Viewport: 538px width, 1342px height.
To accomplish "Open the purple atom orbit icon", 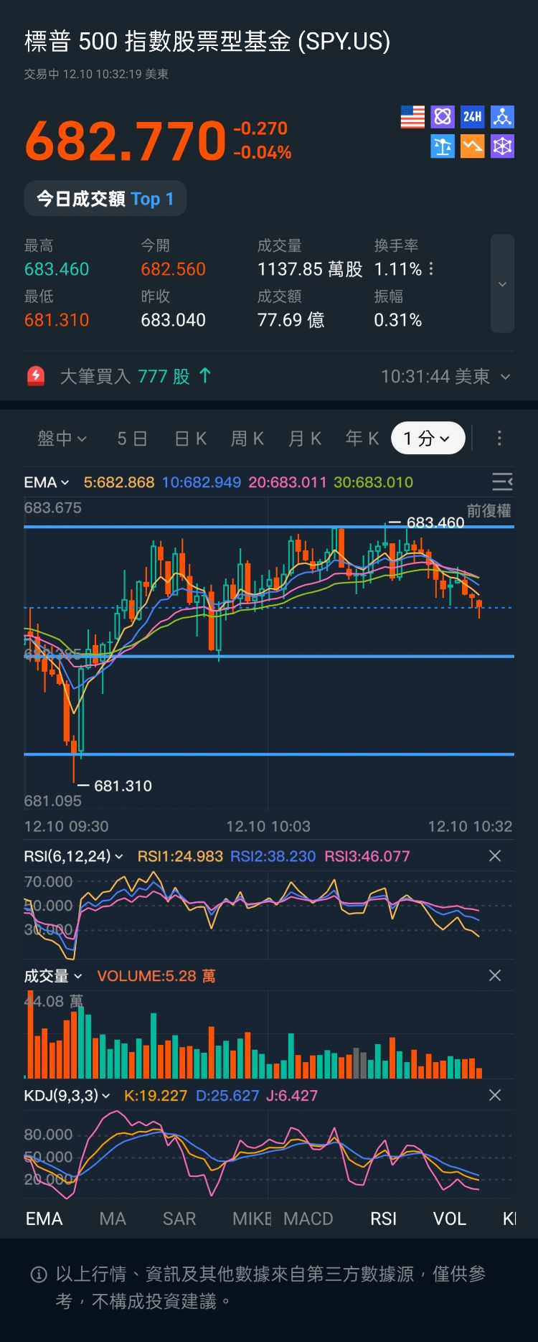I will tap(443, 117).
